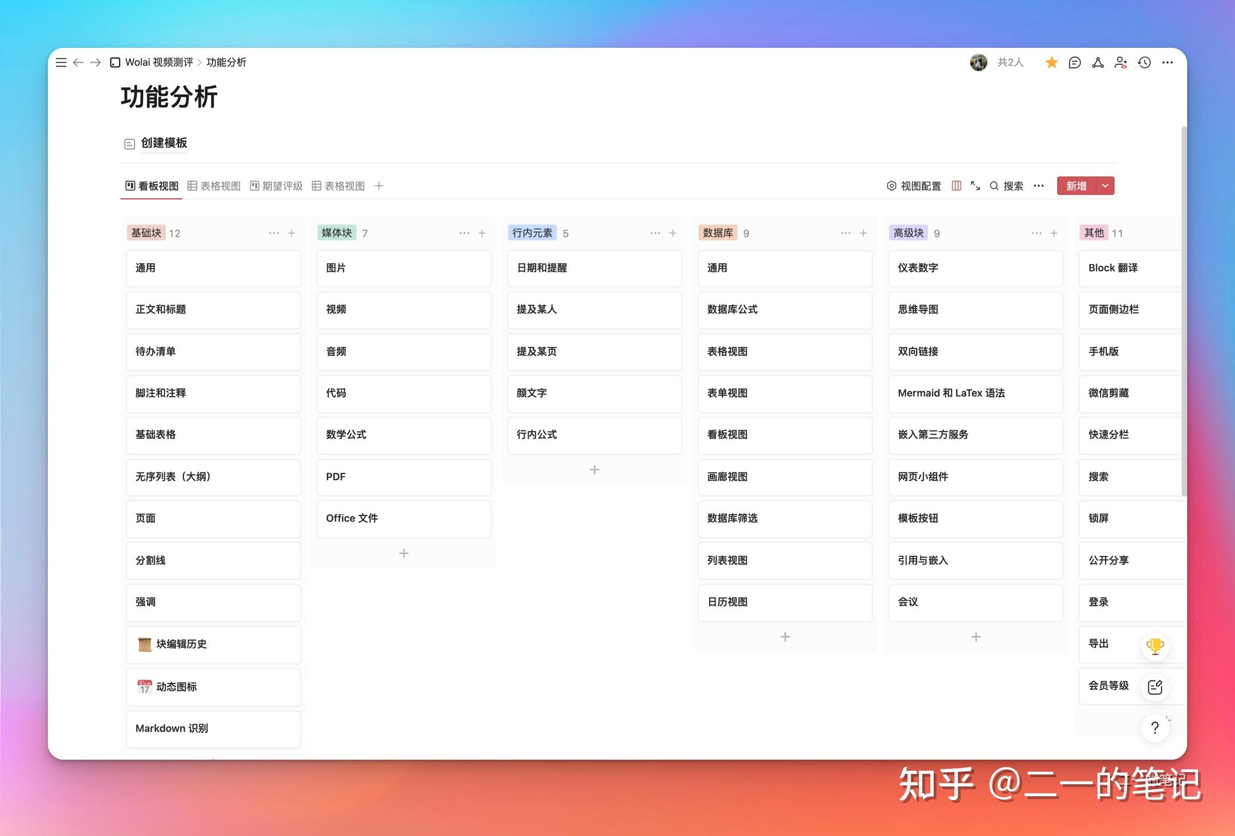Click the feedback pencil floating icon
This screenshot has height=836, width=1235.
[x=1155, y=687]
